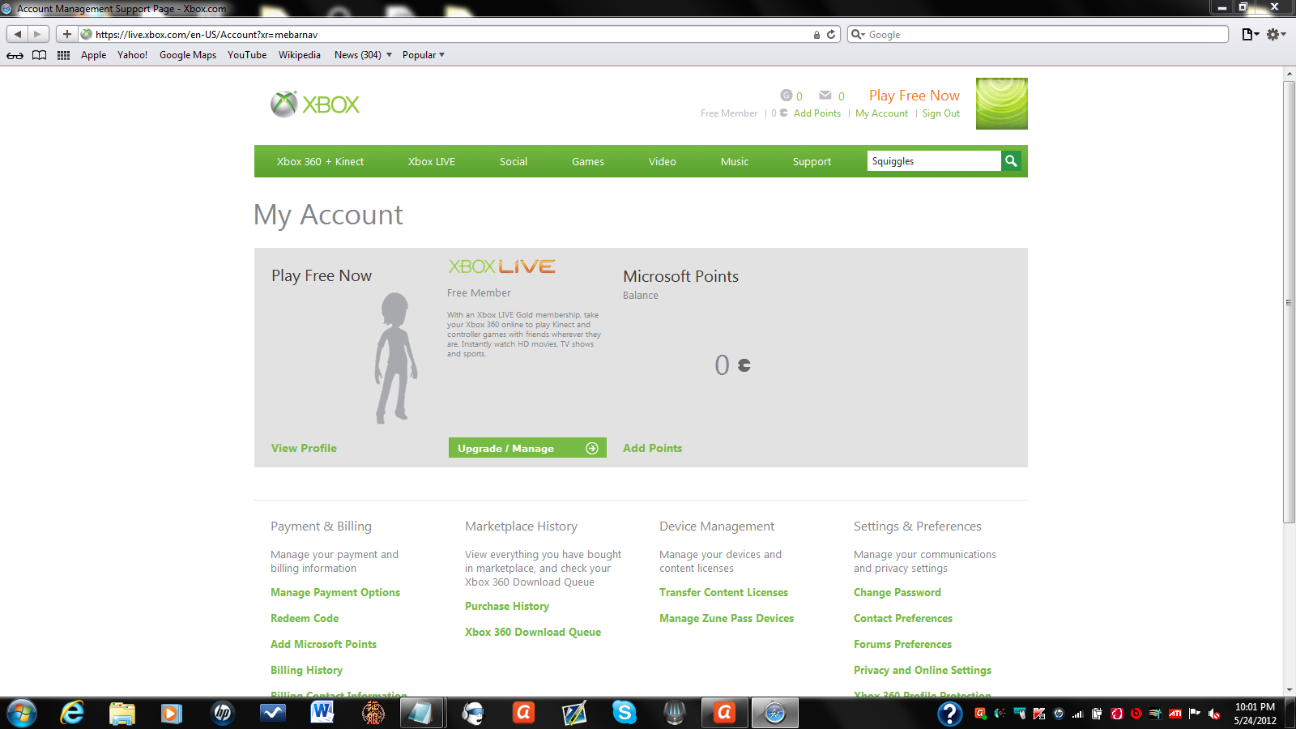The width and height of the screenshot is (1296, 729).
Task: Click the green gamer picture tile
Action: pyautogui.click(x=1002, y=104)
